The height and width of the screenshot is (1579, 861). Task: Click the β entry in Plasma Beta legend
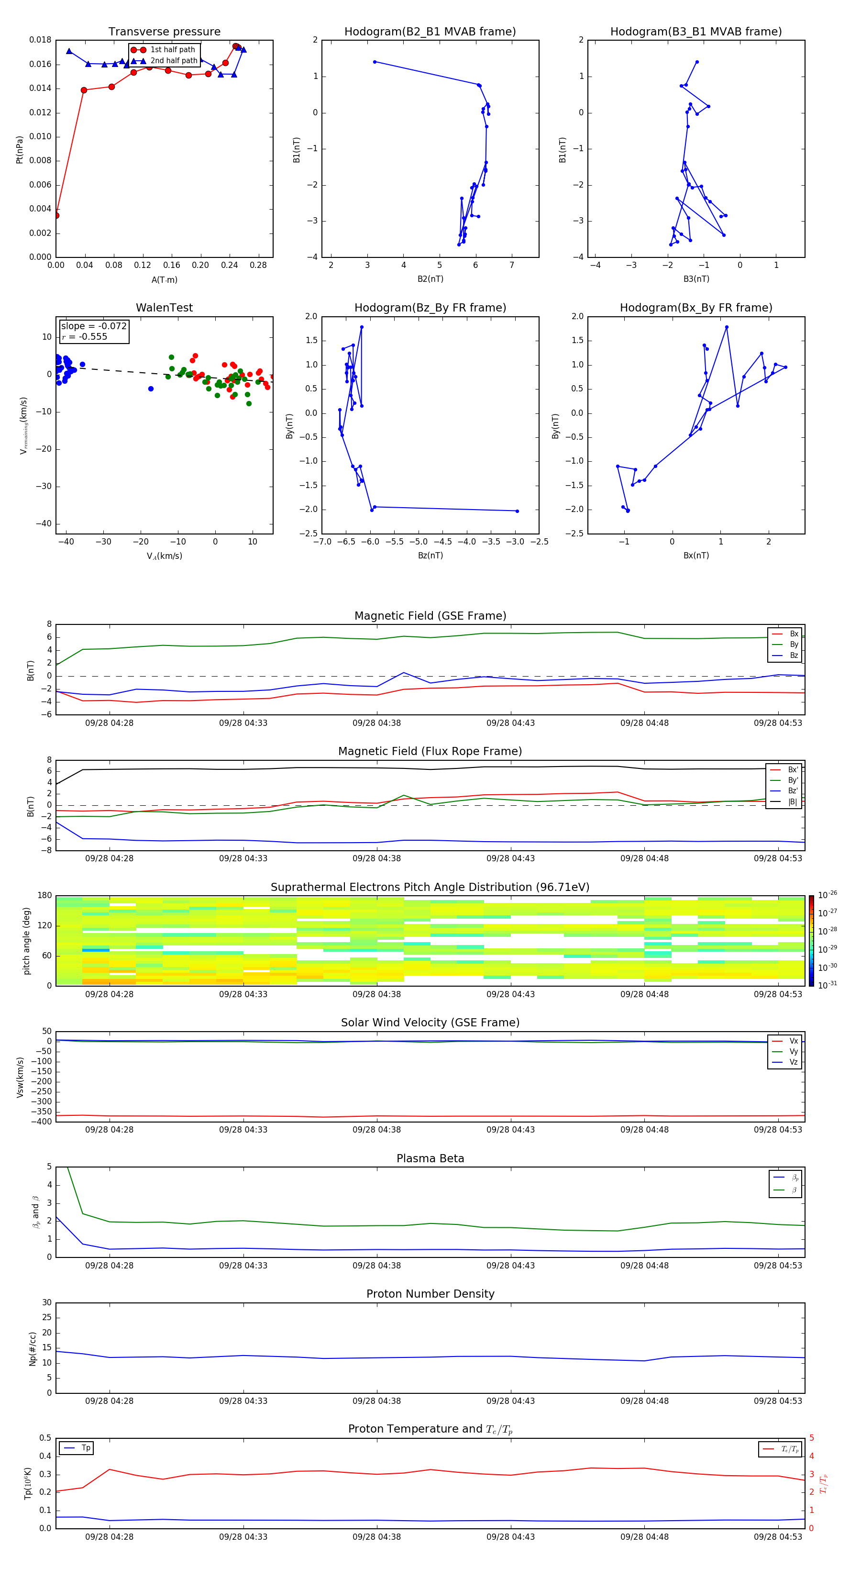785,1190
